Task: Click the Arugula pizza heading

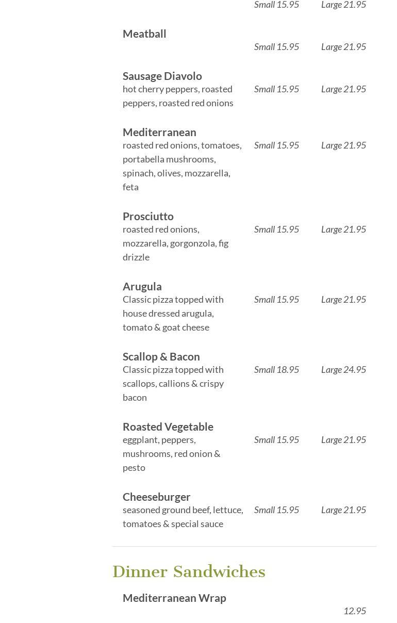Action: point(142,286)
